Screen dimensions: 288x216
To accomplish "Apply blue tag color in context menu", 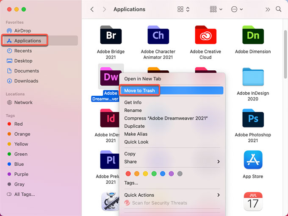I will click(x=163, y=174).
